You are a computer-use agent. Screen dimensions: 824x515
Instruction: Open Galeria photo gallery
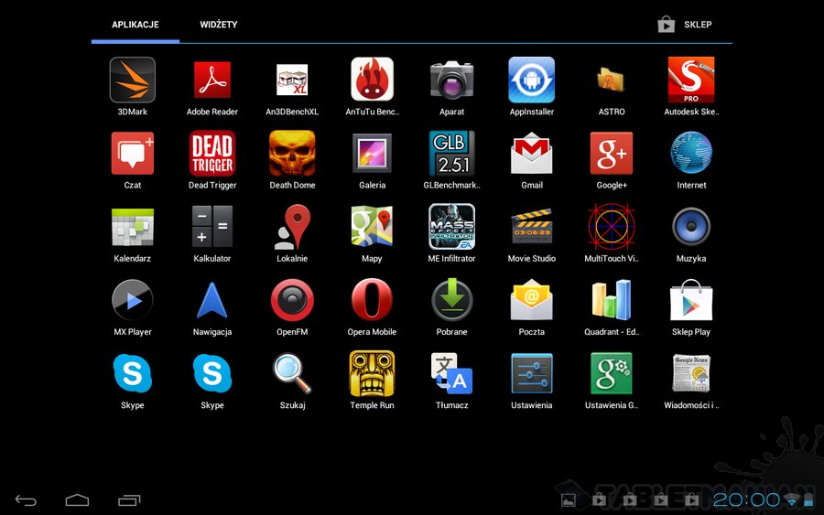pyautogui.click(x=372, y=154)
